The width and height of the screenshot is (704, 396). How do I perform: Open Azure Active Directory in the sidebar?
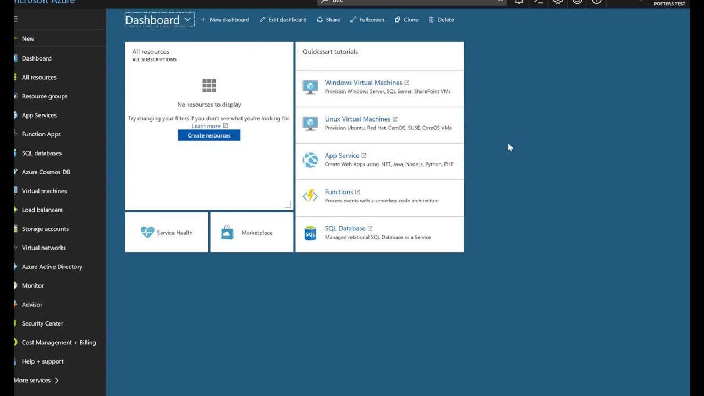pyautogui.click(x=59, y=267)
